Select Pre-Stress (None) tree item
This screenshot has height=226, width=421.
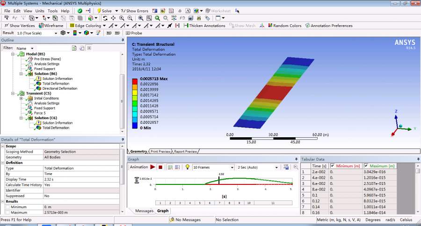[x=47, y=59]
